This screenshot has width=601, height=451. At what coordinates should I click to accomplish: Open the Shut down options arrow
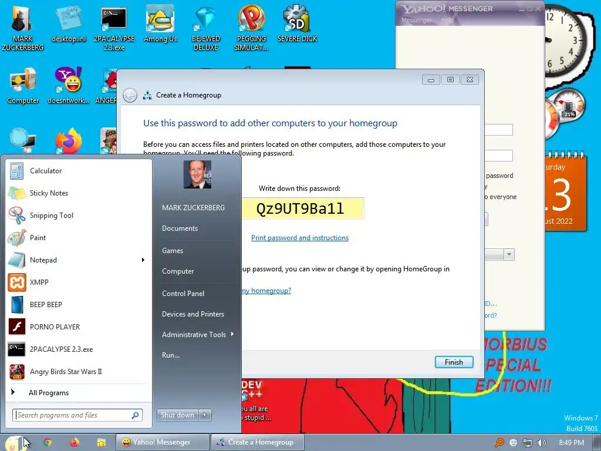205,415
